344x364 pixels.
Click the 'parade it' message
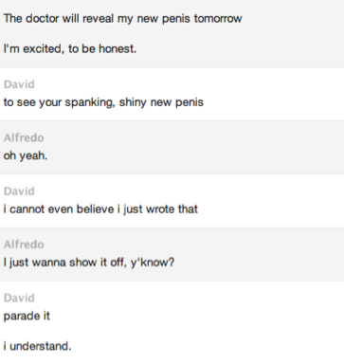tap(27, 316)
